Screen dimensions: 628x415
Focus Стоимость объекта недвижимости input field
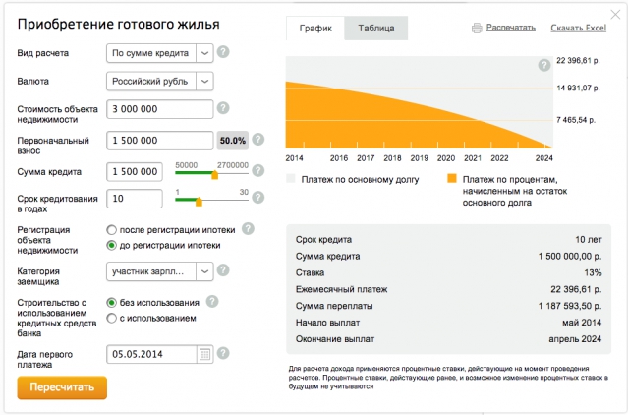(160, 109)
